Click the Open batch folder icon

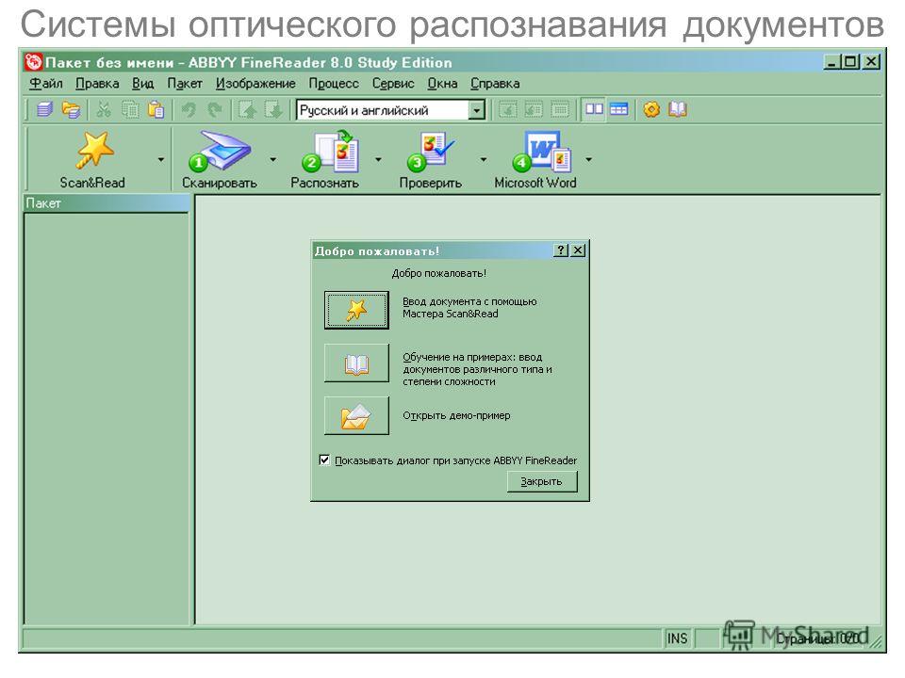pos(71,109)
